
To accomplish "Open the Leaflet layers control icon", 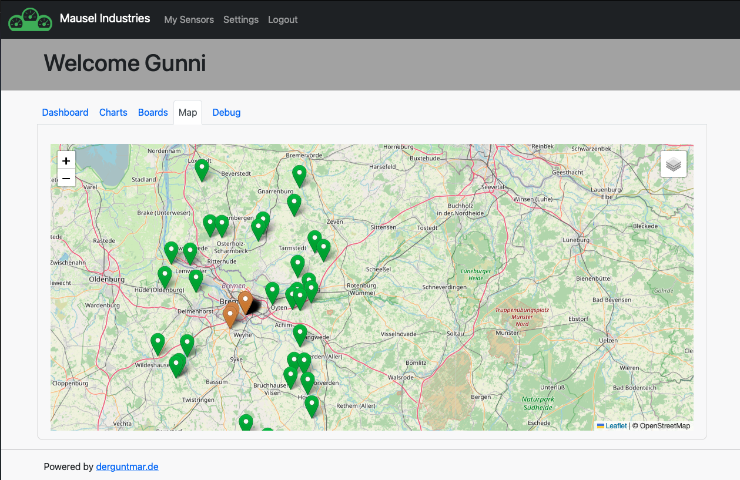I will click(672, 163).
